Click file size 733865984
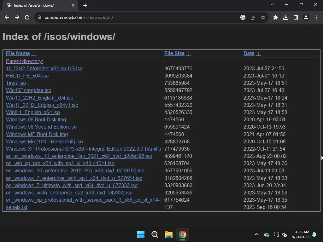Screen dimensions: 323x242 pyautogui.click(x=177, y=83)
